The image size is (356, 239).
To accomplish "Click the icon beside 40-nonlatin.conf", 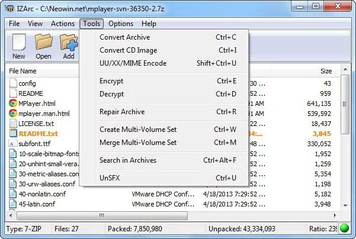I will 13,194.
